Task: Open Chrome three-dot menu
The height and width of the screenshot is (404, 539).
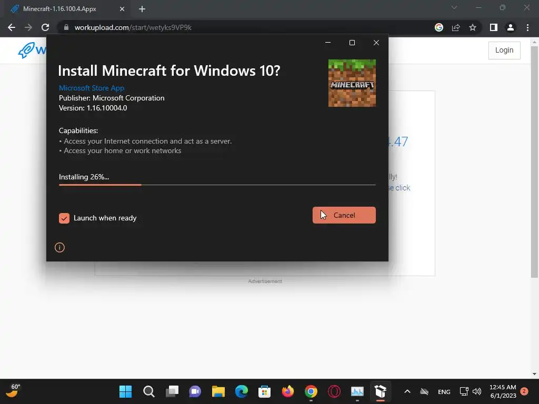Action: click(527, 27)
